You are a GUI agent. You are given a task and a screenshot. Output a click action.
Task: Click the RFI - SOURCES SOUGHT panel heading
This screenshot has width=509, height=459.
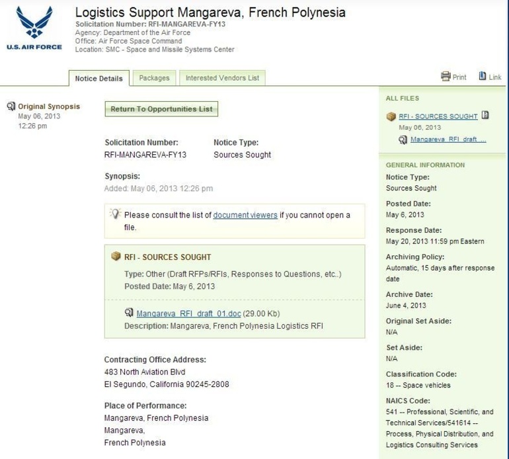click(x=167, y=257)
